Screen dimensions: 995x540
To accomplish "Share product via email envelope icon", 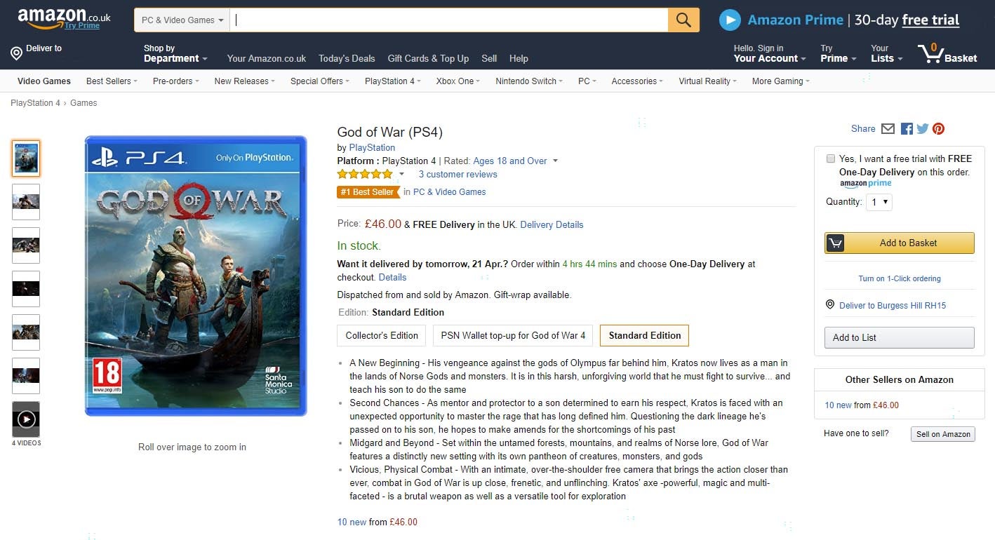I will [888, 129].
